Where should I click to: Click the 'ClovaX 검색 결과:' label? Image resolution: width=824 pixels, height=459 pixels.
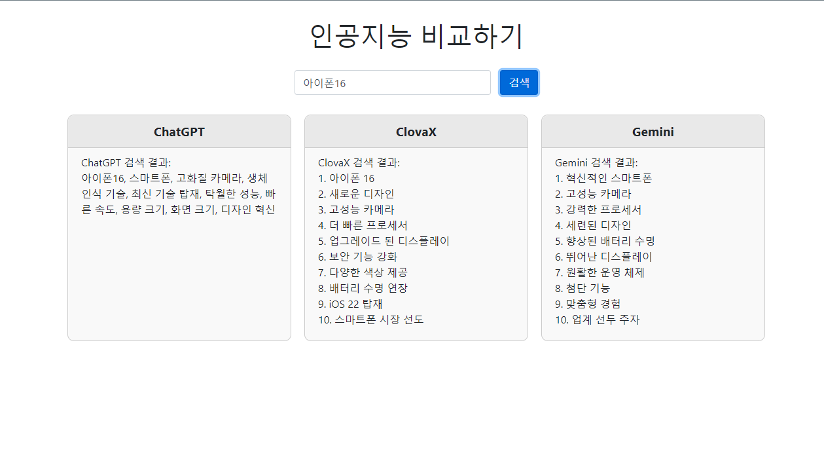click(359, 162)
